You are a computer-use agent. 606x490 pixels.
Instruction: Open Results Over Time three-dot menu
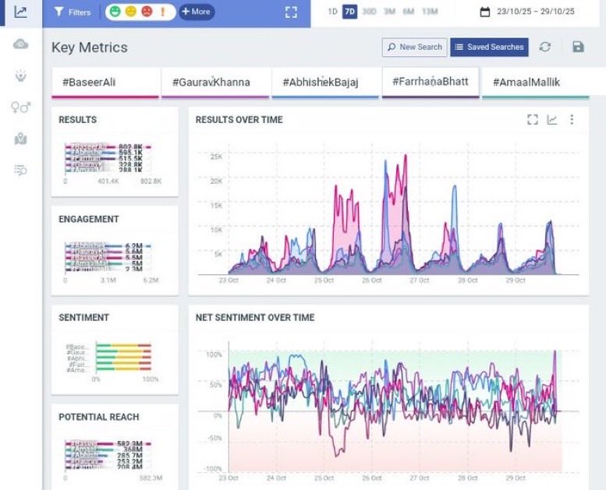click(572, 120)
